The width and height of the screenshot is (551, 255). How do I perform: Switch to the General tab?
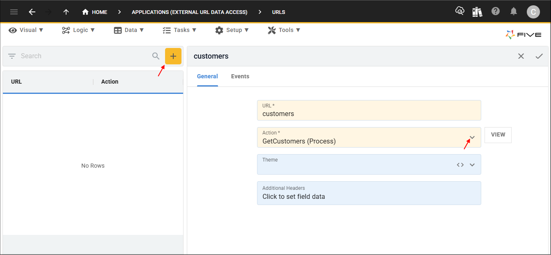coord(207,77)
